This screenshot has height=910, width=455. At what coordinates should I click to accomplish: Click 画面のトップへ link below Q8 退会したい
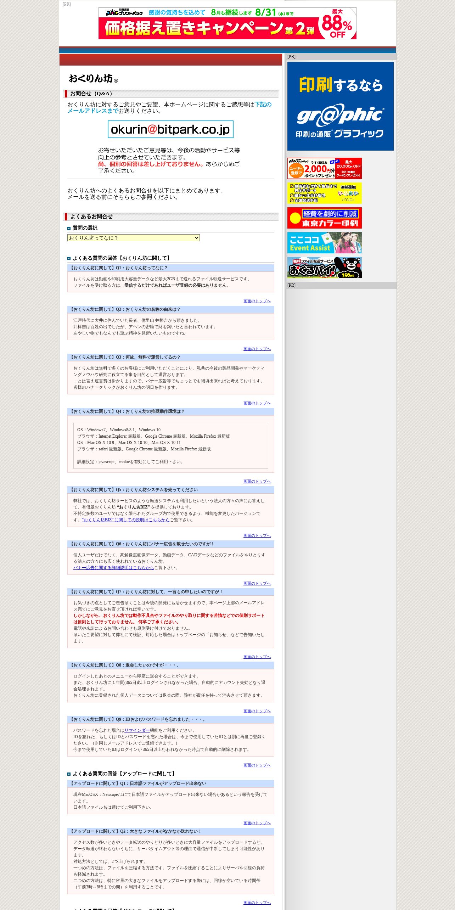pyautogui.click(x=257, y=711)
